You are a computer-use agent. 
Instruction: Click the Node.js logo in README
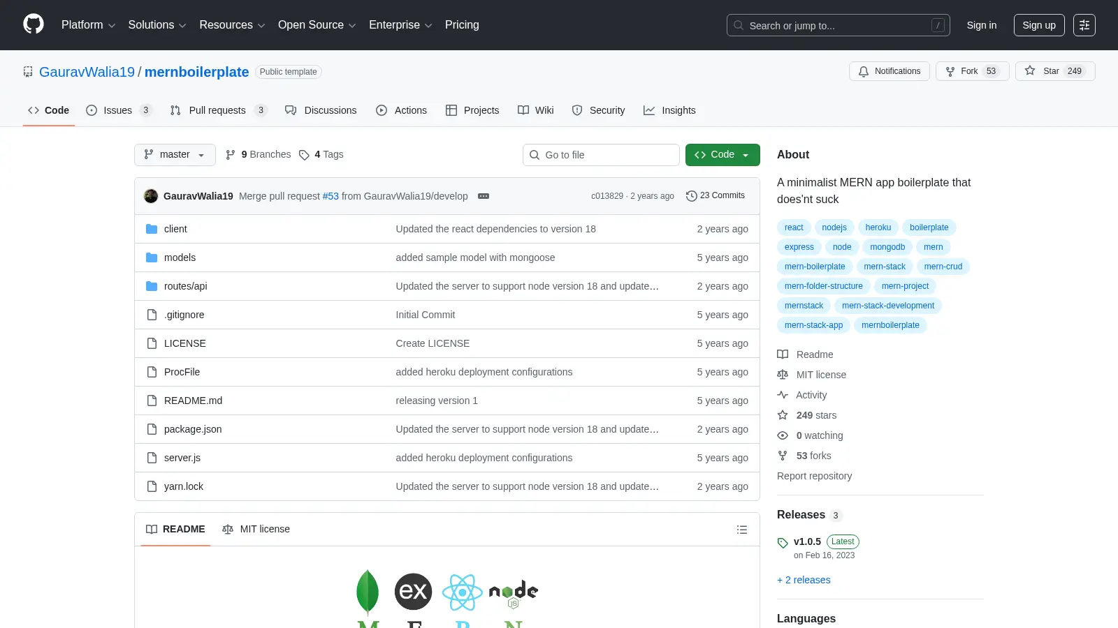click(x=514, y=593)
